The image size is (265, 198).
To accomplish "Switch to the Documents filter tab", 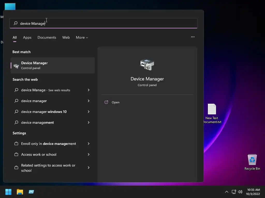I will click(47, 37).
